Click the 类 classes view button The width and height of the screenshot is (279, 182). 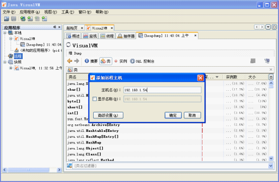(x=106, y=61)
